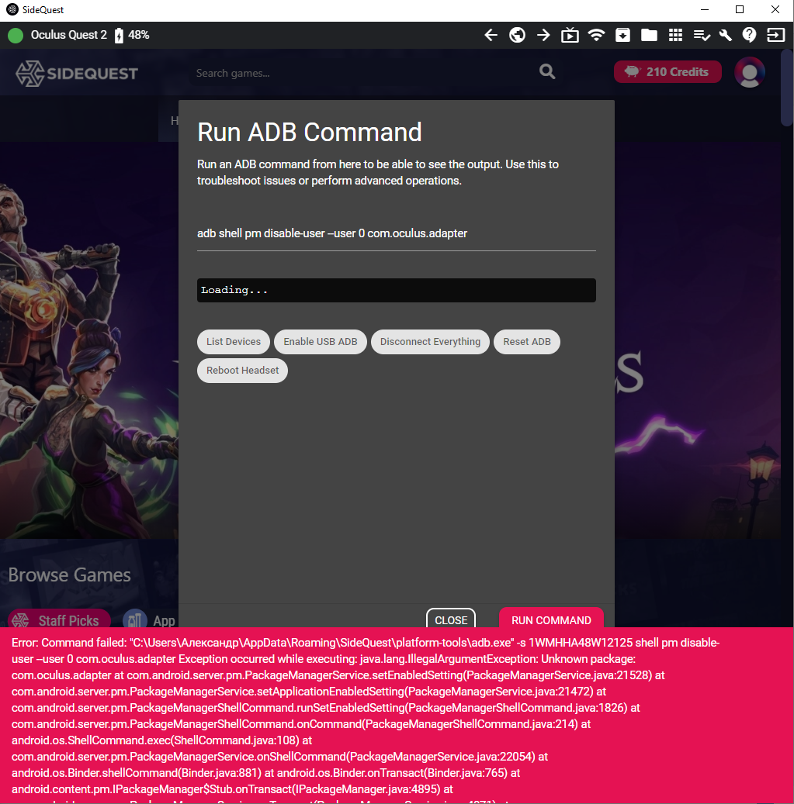
Task: Click the page vertical scrollbar
Action: coord(787,87)
